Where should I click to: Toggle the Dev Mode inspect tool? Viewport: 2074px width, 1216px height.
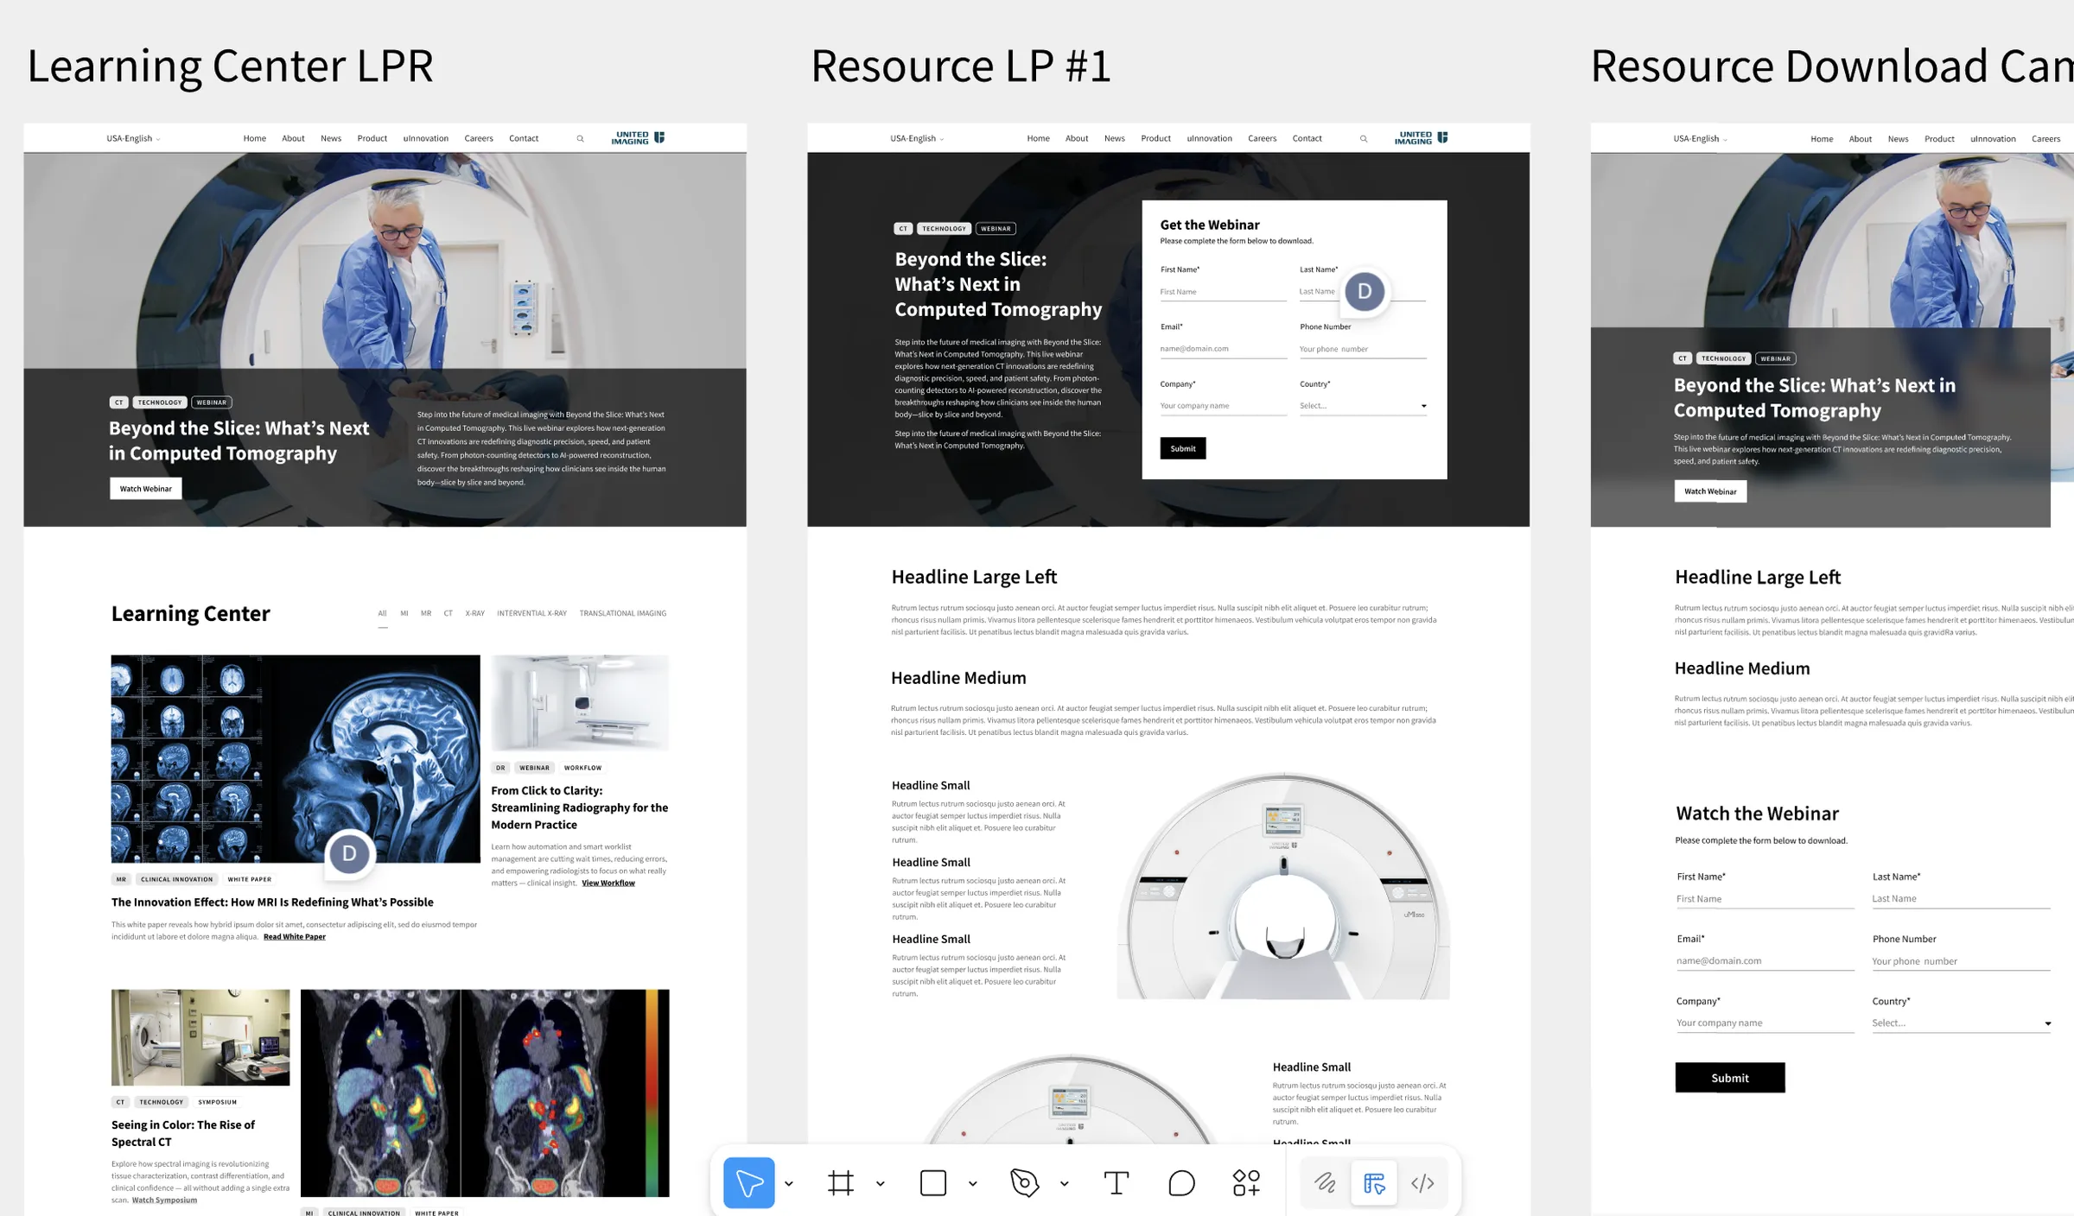coord(1373,1182)
